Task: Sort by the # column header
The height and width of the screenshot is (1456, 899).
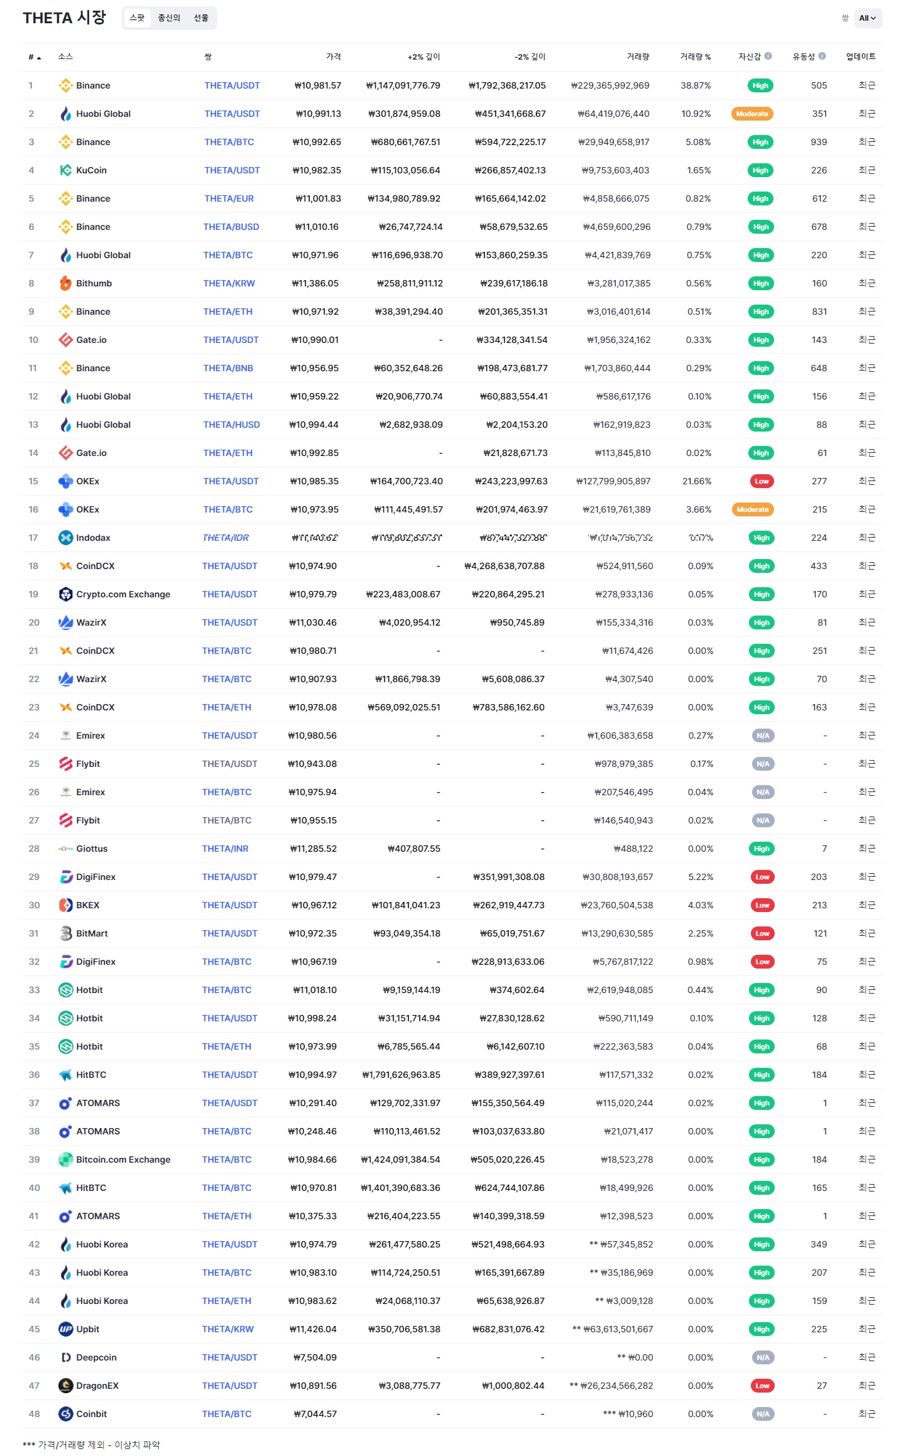Action: pyautogui.click(x=35, y=57)
